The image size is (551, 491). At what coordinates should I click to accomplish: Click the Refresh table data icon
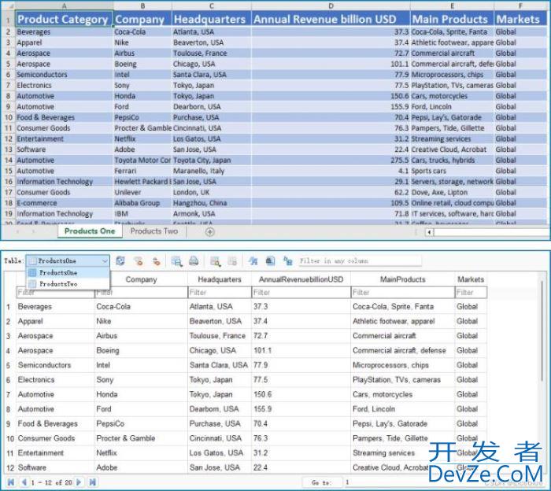pyautogui.click(x=120, y=261)
